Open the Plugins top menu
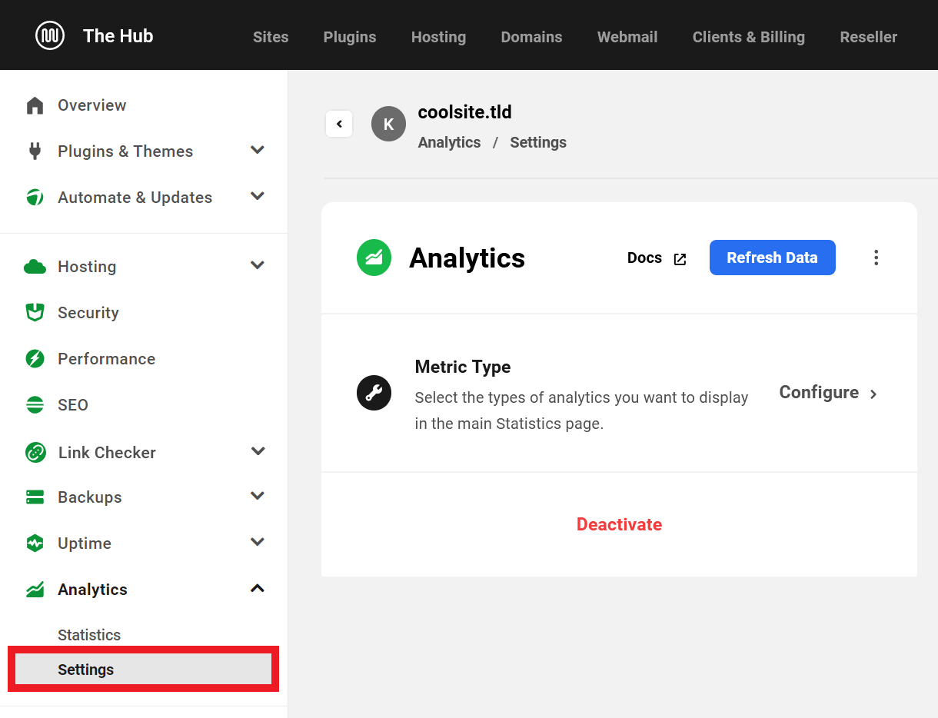Screen dimensions: 938x718 click(350, 37)
